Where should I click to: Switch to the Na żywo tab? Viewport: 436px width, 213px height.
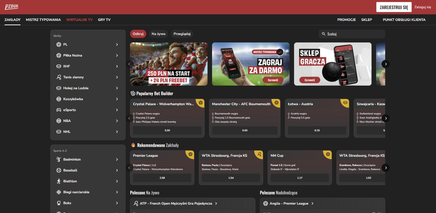pos(159,34)
